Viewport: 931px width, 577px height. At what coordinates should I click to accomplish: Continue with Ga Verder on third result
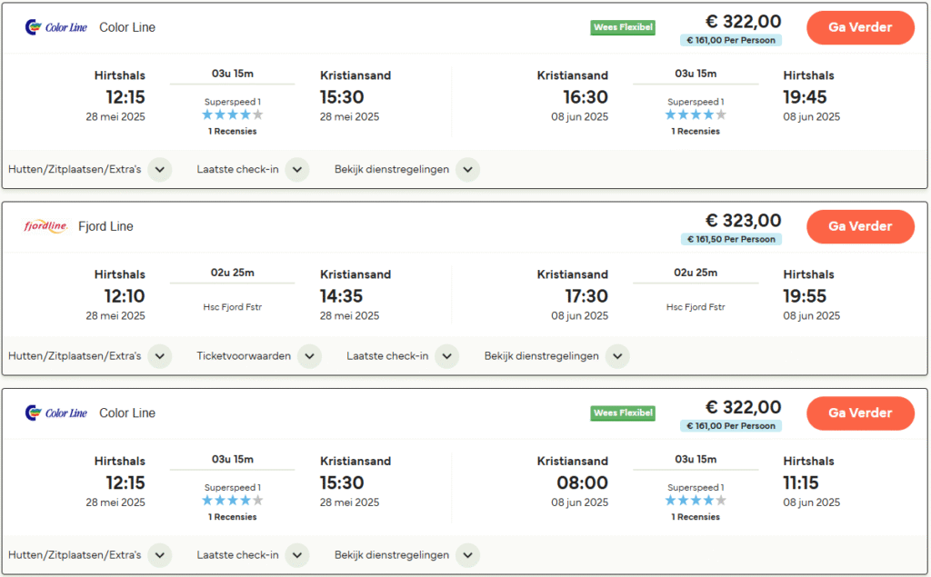(x=860, y=413)
